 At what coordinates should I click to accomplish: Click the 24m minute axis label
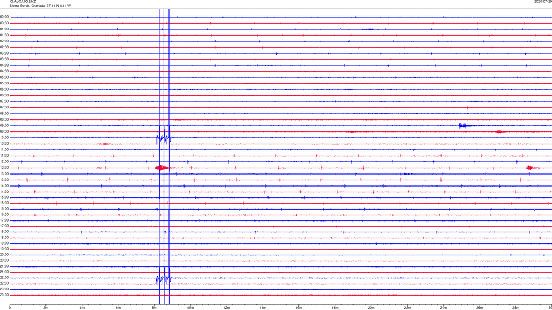(x=443, y=308)
